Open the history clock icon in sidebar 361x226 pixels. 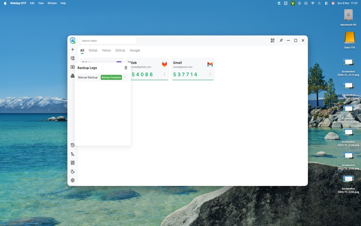click(73, 145)
